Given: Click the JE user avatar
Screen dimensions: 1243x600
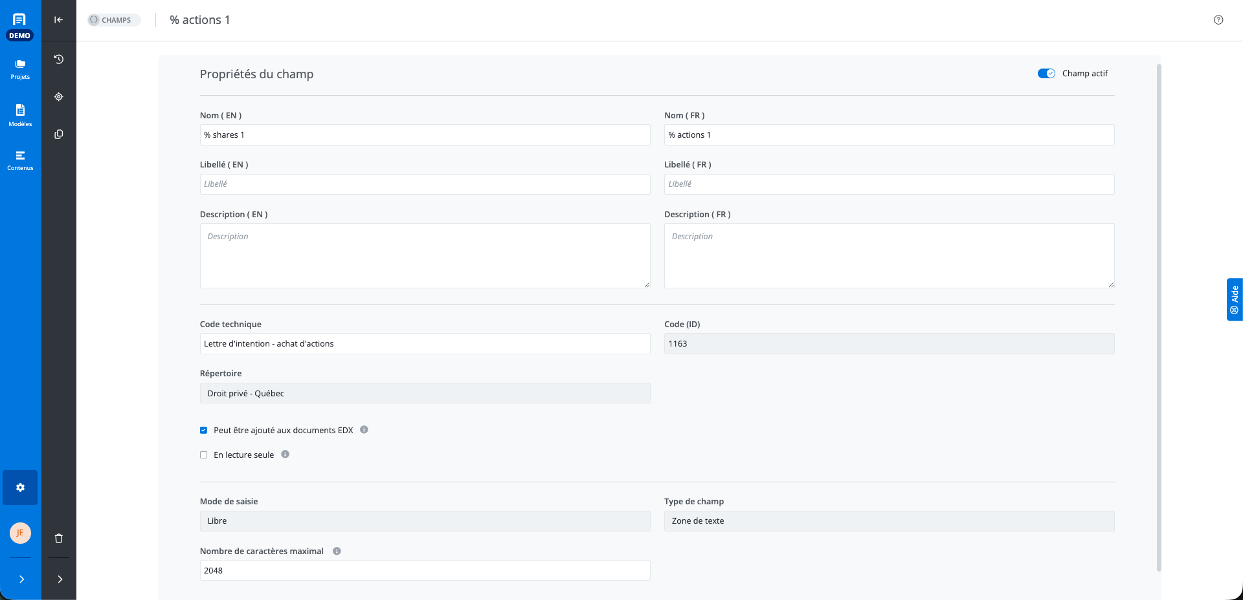Looking at the screenshot, I should pos(20,533).
